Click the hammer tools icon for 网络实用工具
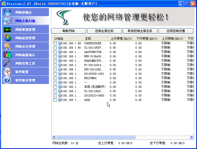The width and height of the screenshot is (197, 149). (7, 63)
